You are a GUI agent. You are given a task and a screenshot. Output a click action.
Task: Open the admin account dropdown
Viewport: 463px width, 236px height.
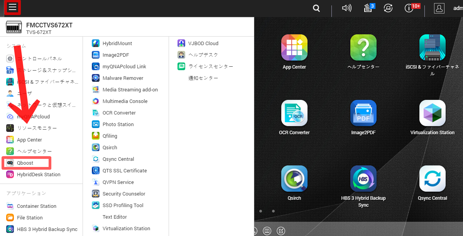(458, 8)
